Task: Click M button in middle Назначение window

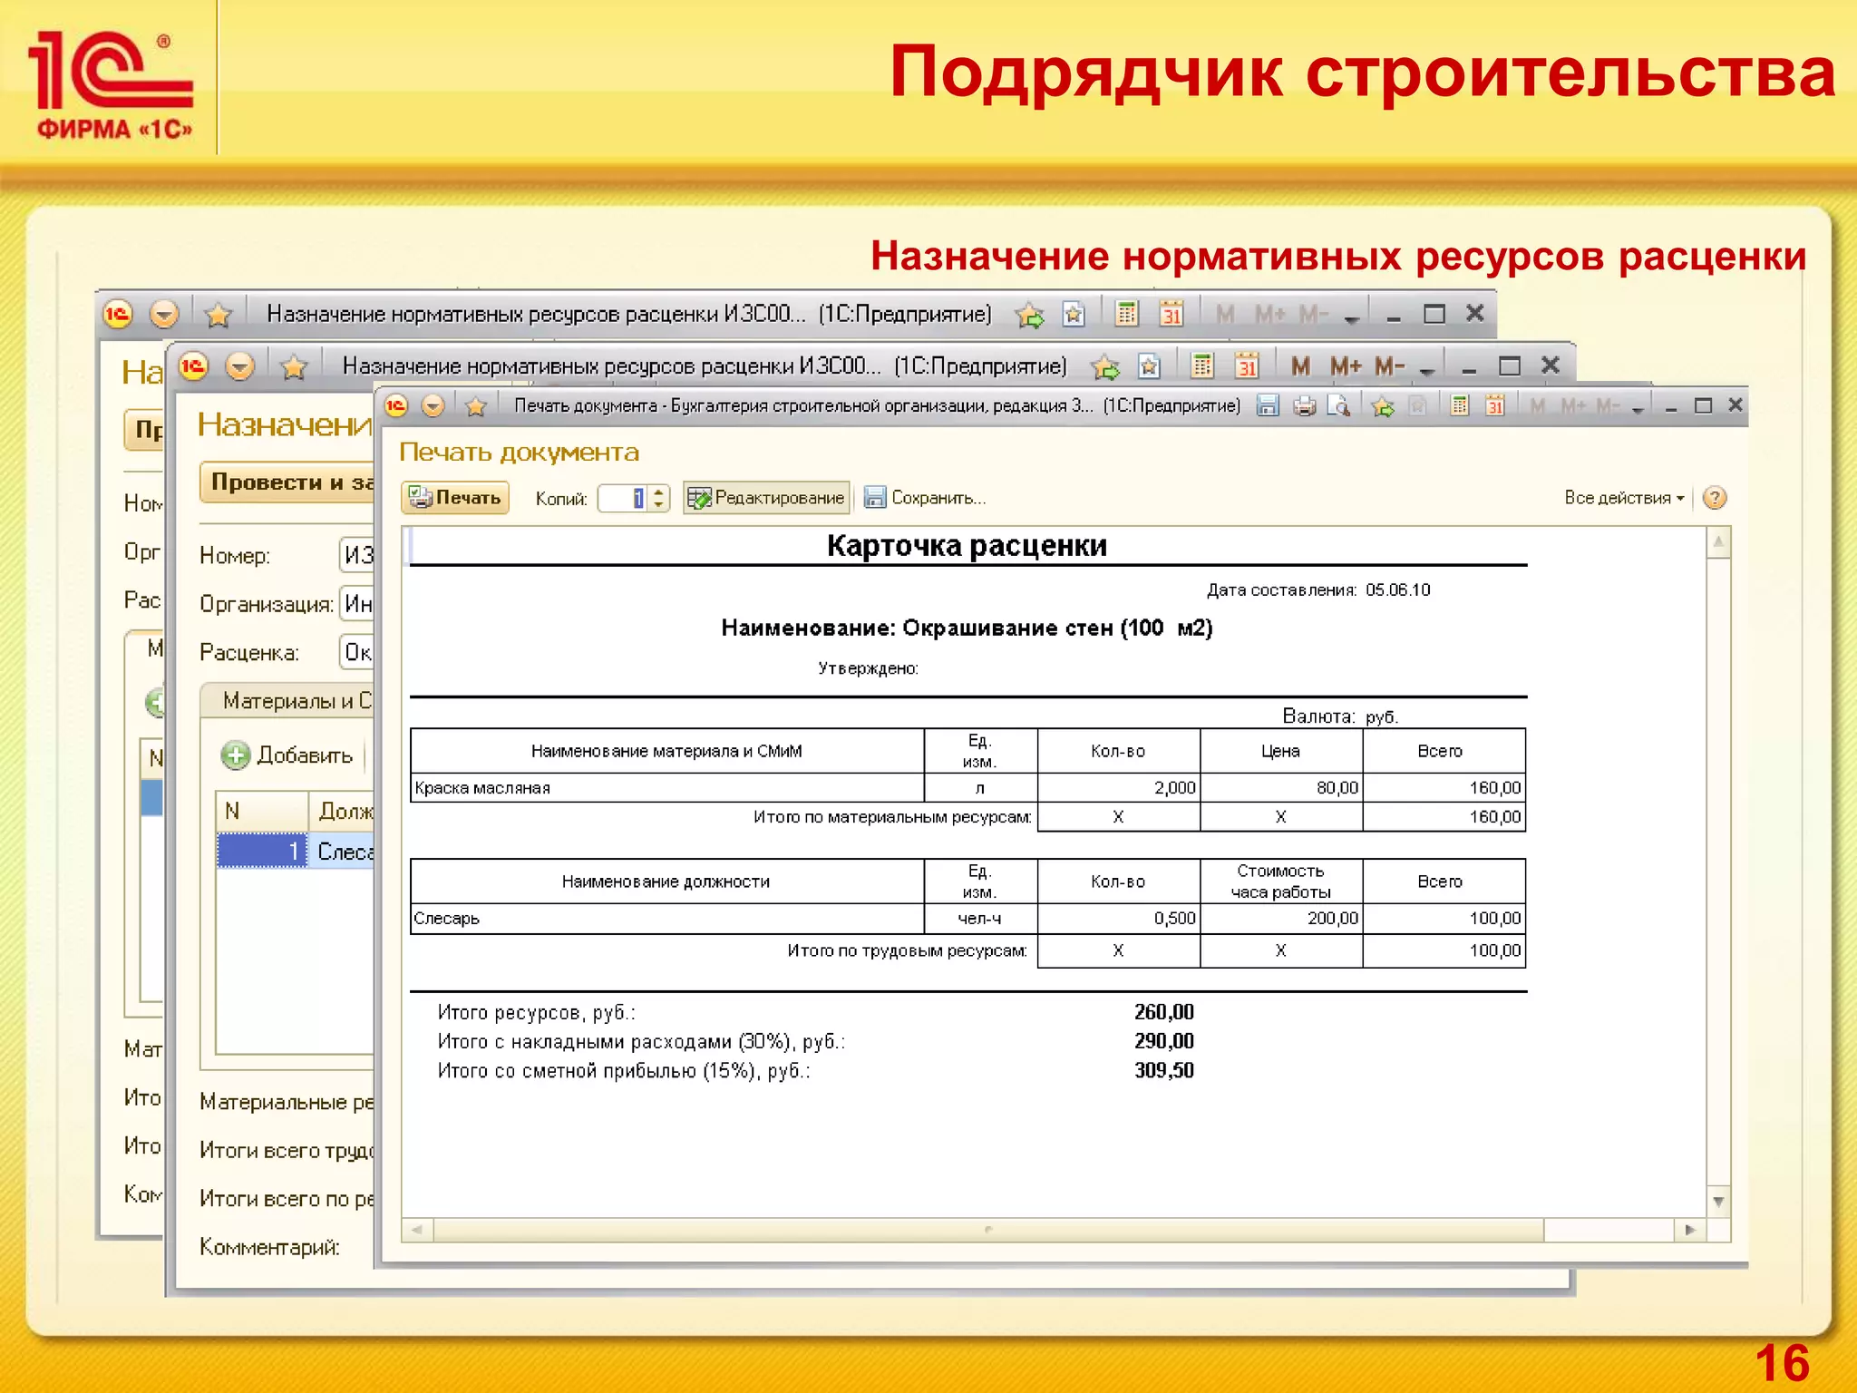Action: click(1300, 365)
